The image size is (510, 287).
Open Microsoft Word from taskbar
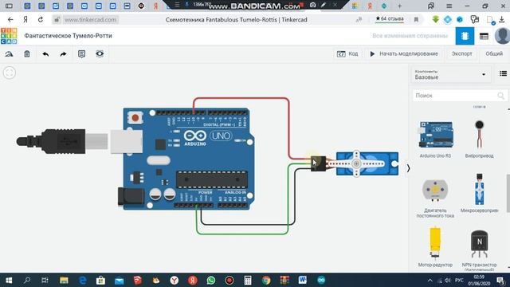pos(303,280)
